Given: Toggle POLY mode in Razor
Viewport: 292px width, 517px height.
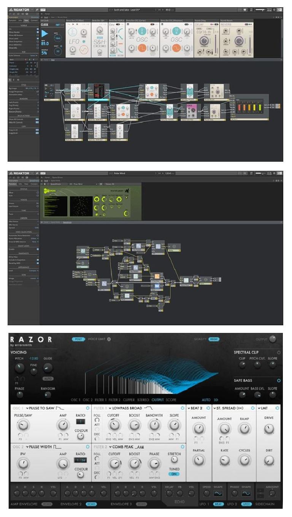Looking at the screenshot, I should coord(79,339).
